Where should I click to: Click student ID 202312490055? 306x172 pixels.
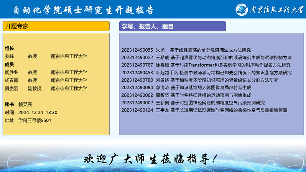click(x=137, y=50)
